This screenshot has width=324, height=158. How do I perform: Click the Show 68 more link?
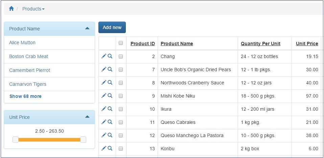[x=25, y=96]
